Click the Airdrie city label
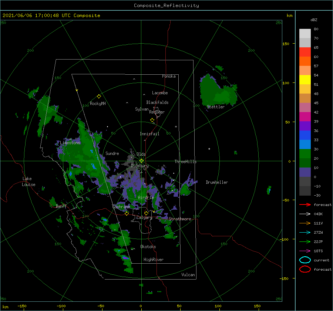Viewport: 333px width, 311px height. tap(146, 197)
